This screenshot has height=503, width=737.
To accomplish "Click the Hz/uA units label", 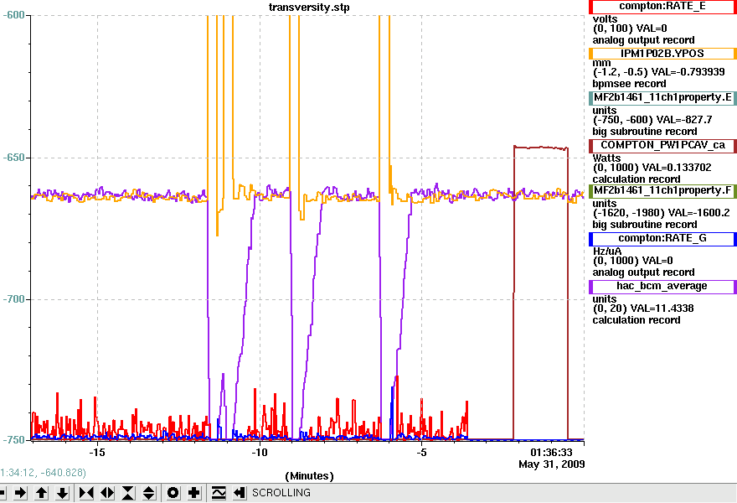I will pos(607,251).
